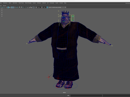This screenshot has width=130, height=97.
Task: Open the Edit Mesh menu
Action: click(15, 3)
